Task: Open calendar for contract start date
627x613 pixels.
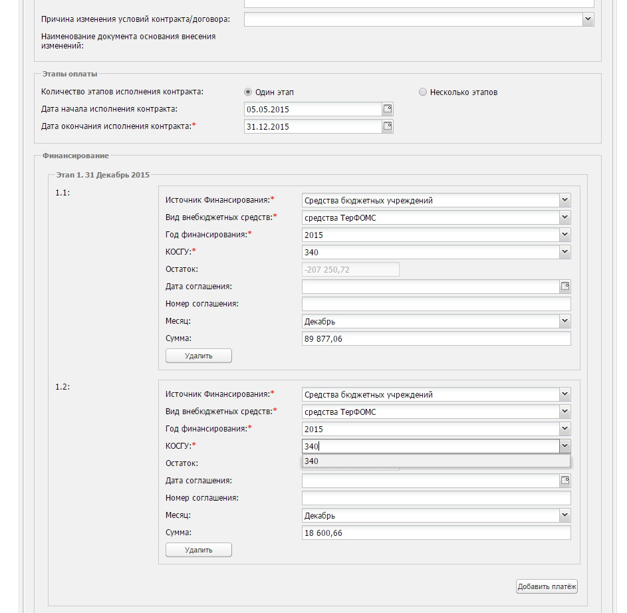Action: coord(388,109)
